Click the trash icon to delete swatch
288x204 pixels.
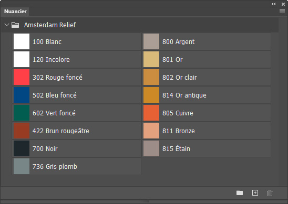click(x=270, y=193)
